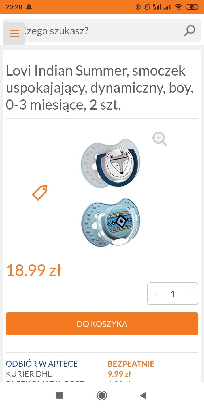
Task: Open the blue patterned pacifier image
Action: click(x=111, y=222)
